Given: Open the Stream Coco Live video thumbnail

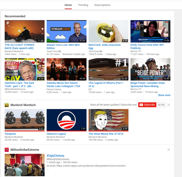Looking at the screenshot, I should pyautogui.click(x=67, y=31).
